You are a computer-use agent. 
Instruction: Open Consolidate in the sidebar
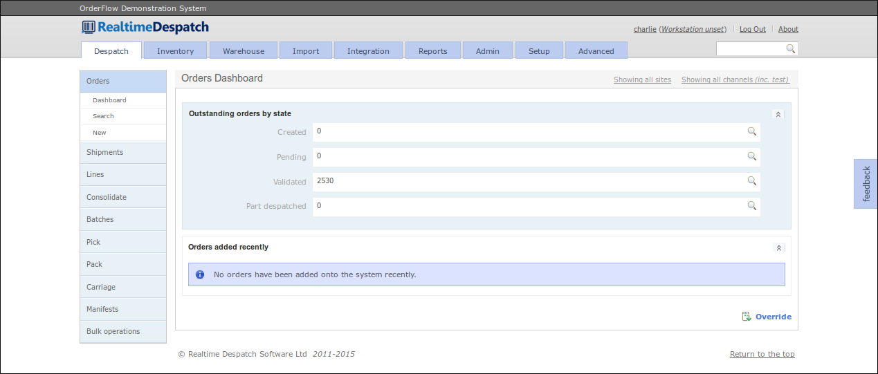pyautogui.click(x=123, y=197)
